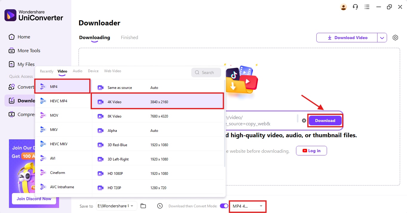This screenshot has height=213, width=407.
Task: Click the 4K Video camera icon
Action: point(100,102)
